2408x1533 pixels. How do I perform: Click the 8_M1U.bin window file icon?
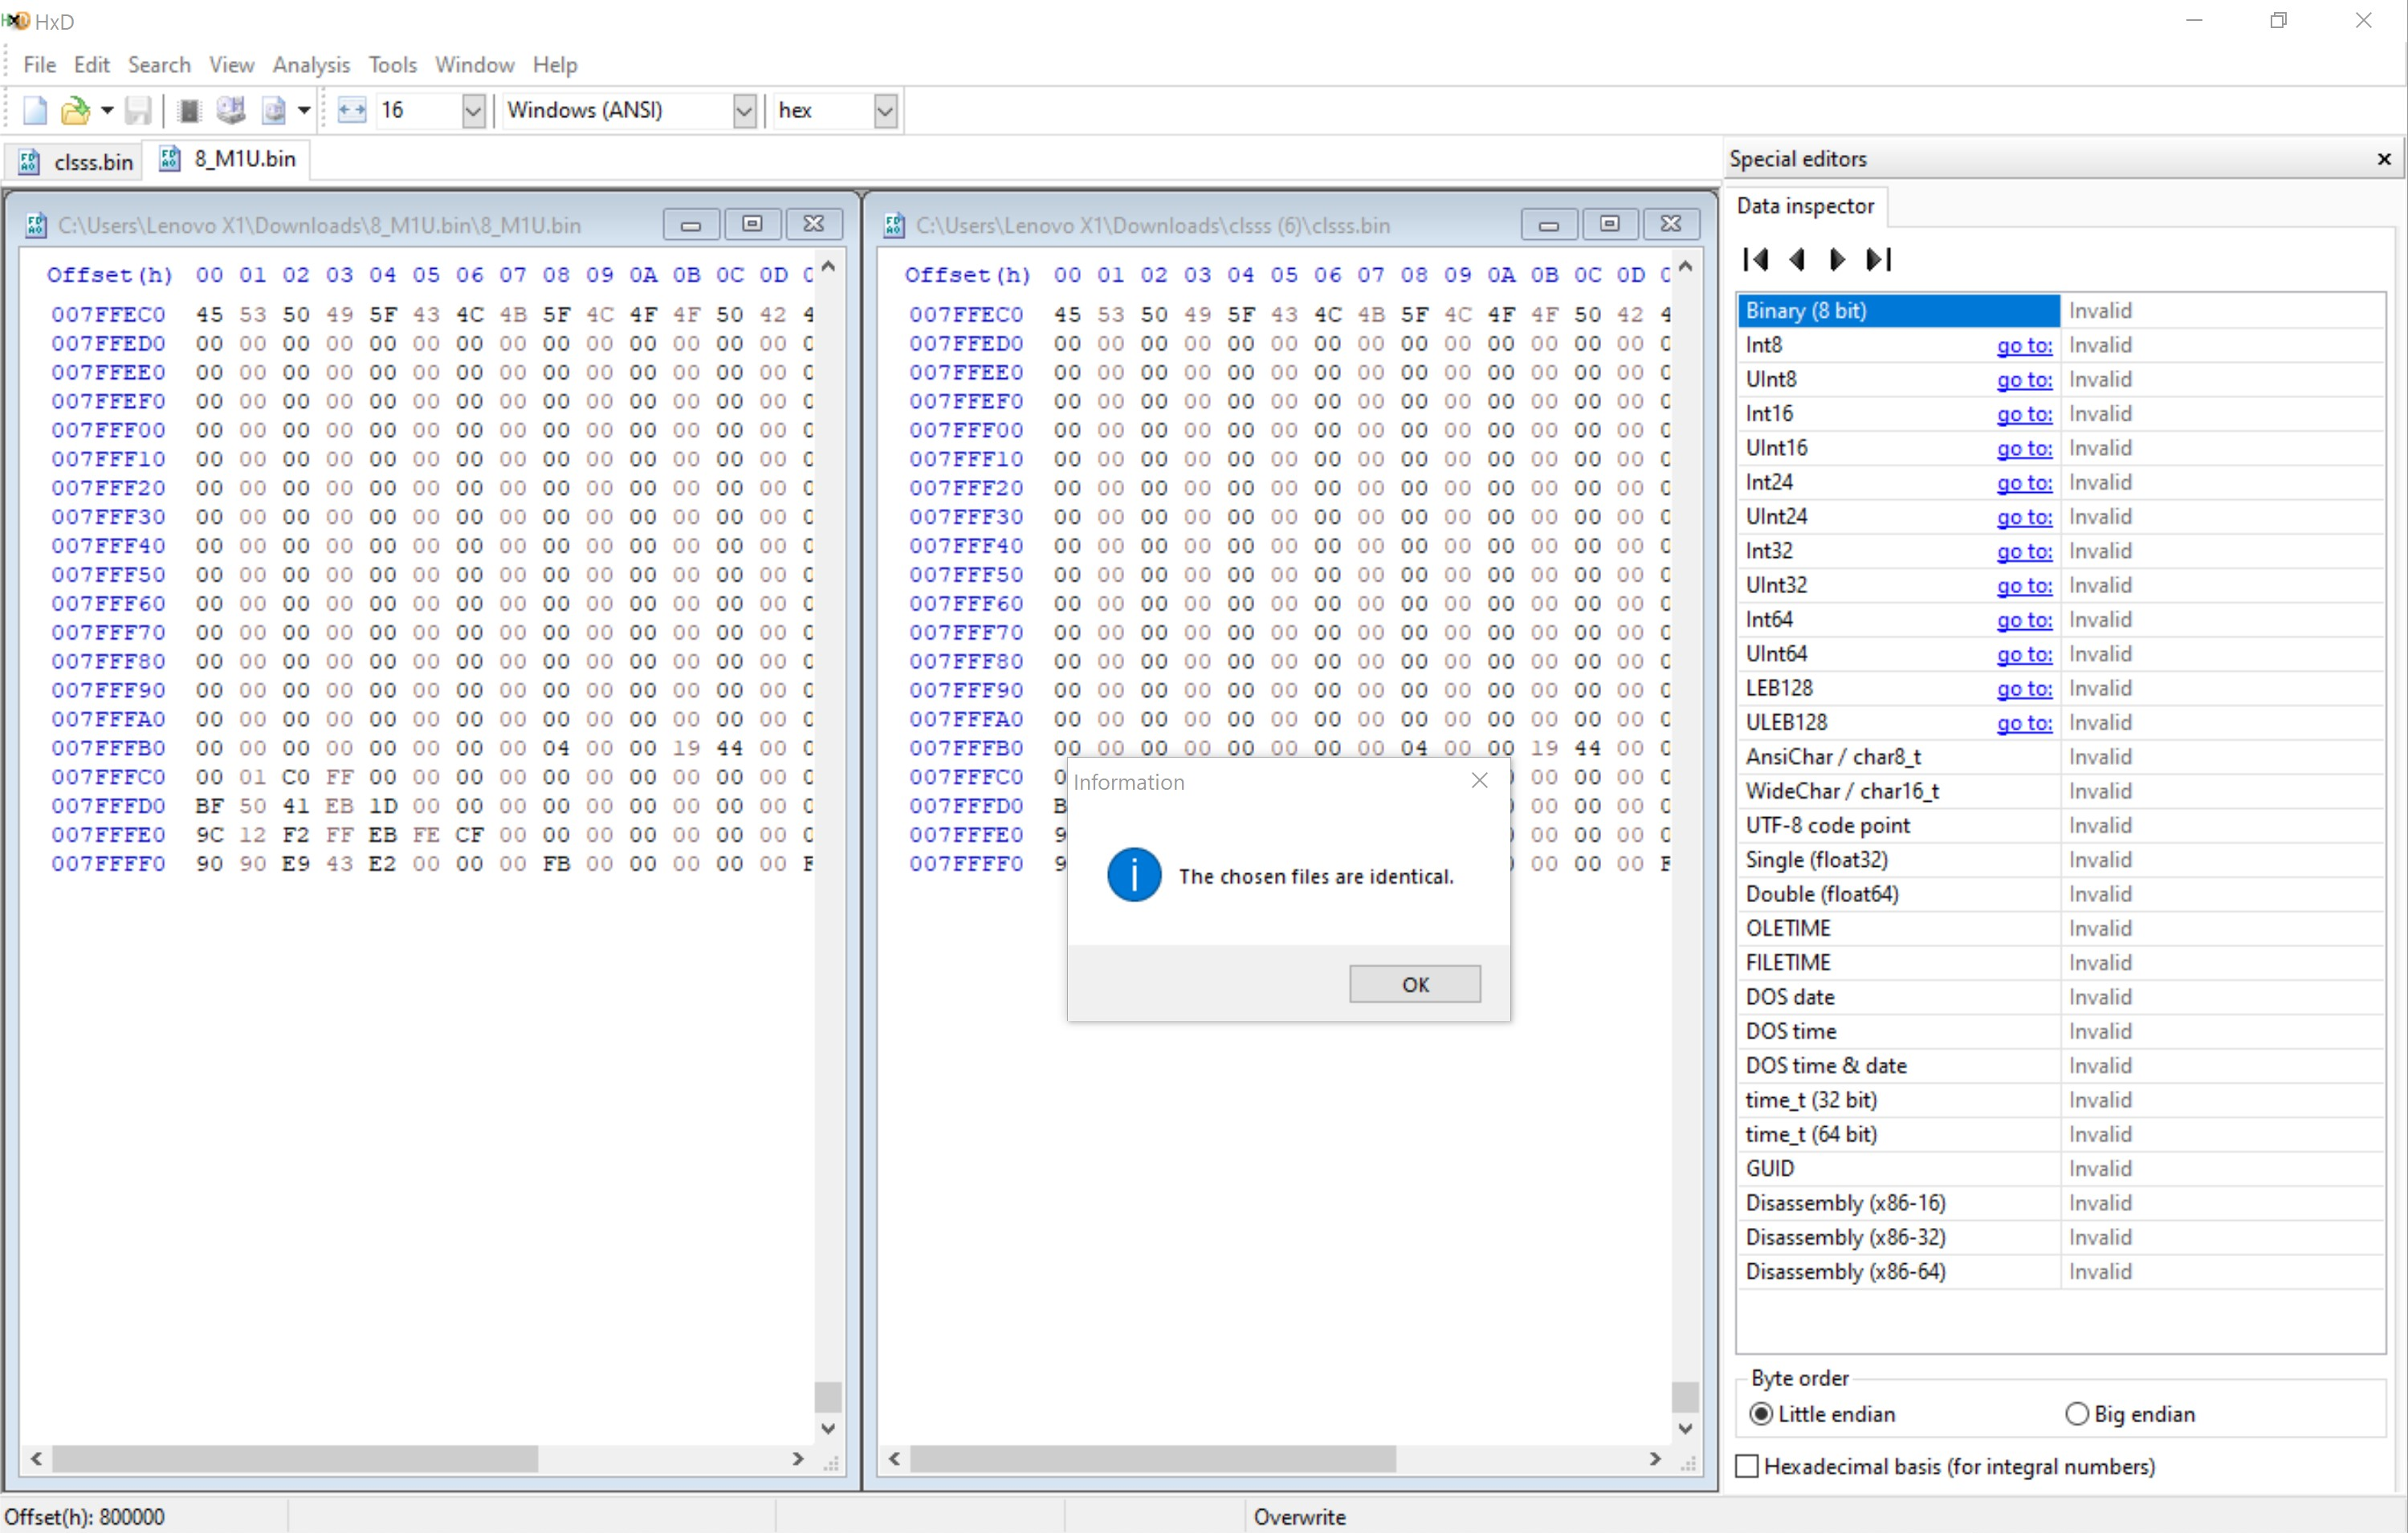[36, 225]
